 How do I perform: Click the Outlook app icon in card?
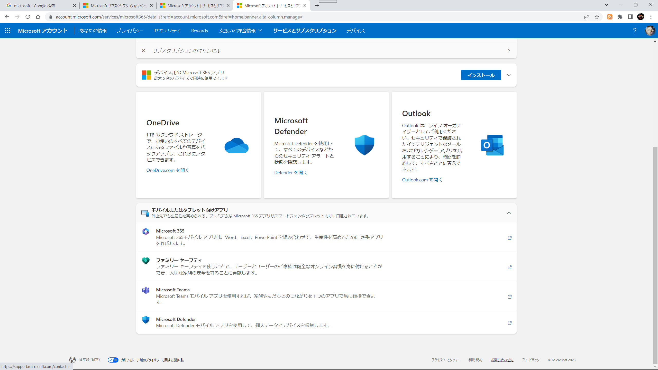(x=492, y=145)
